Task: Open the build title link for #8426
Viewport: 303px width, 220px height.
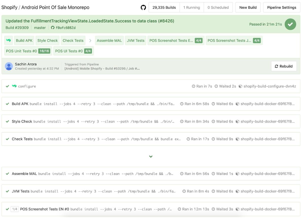Action: (90, 21)
